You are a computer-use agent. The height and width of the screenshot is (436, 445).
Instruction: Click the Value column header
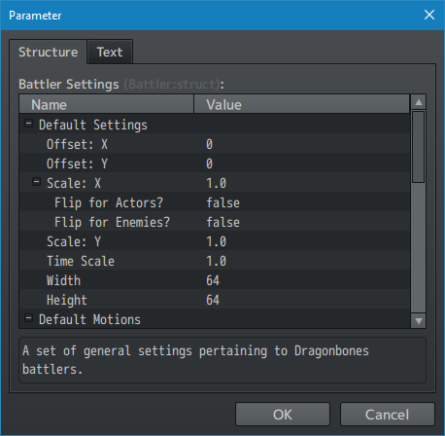302,104
